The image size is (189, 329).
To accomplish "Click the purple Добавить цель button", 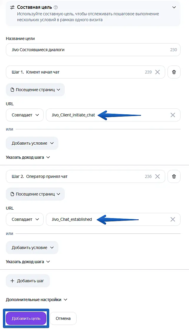I will [x=26, y=318].
